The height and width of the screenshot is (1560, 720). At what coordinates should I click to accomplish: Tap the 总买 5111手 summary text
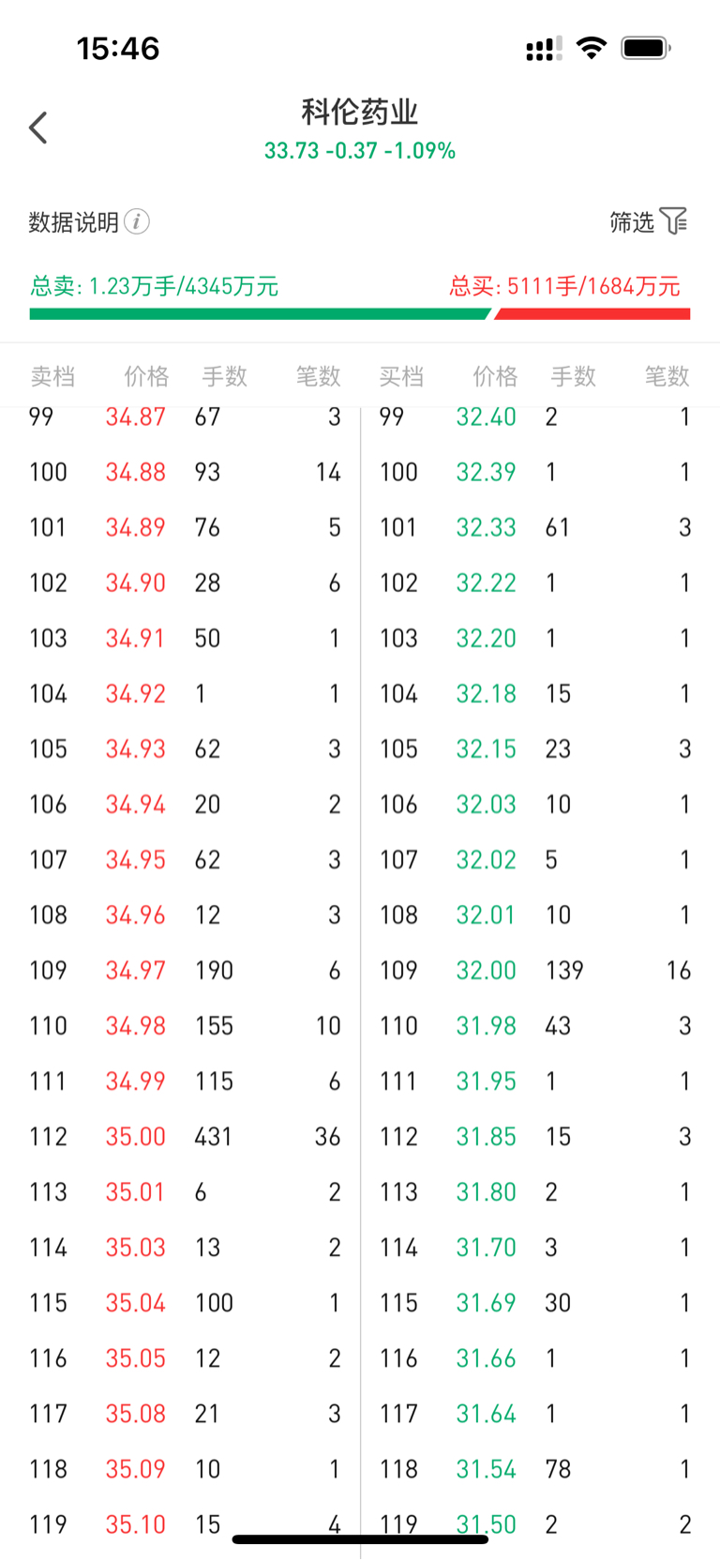tap(564, 286)
